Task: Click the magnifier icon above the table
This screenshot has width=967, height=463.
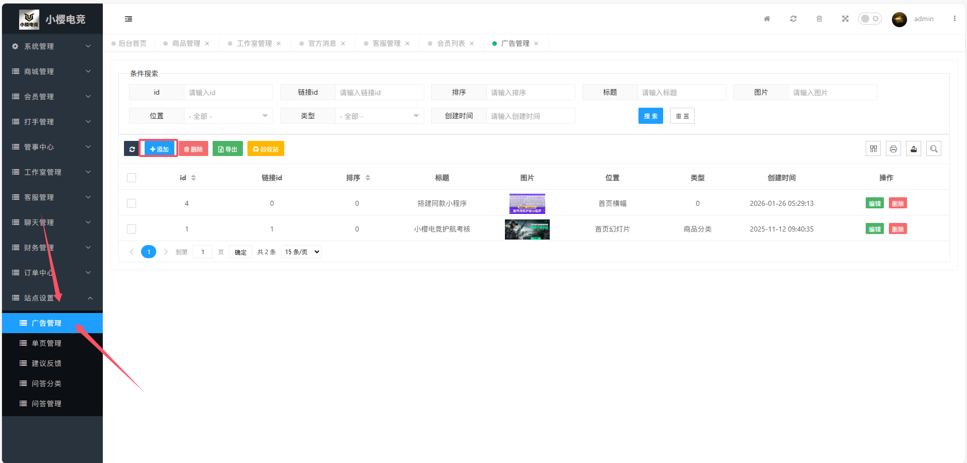Action: [934, 149]
